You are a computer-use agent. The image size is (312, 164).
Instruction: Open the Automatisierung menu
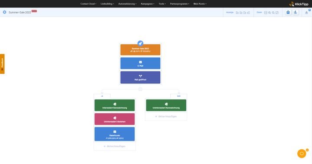tap(127, 4)
